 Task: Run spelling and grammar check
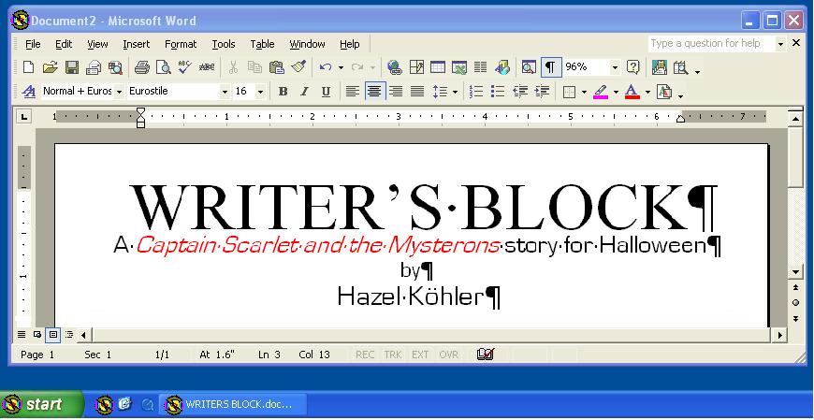tap(185, 67)
